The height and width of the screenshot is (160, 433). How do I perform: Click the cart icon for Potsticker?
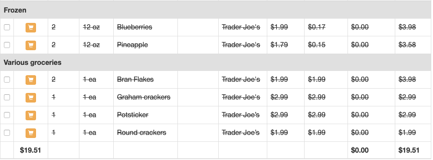pos(31,115)
